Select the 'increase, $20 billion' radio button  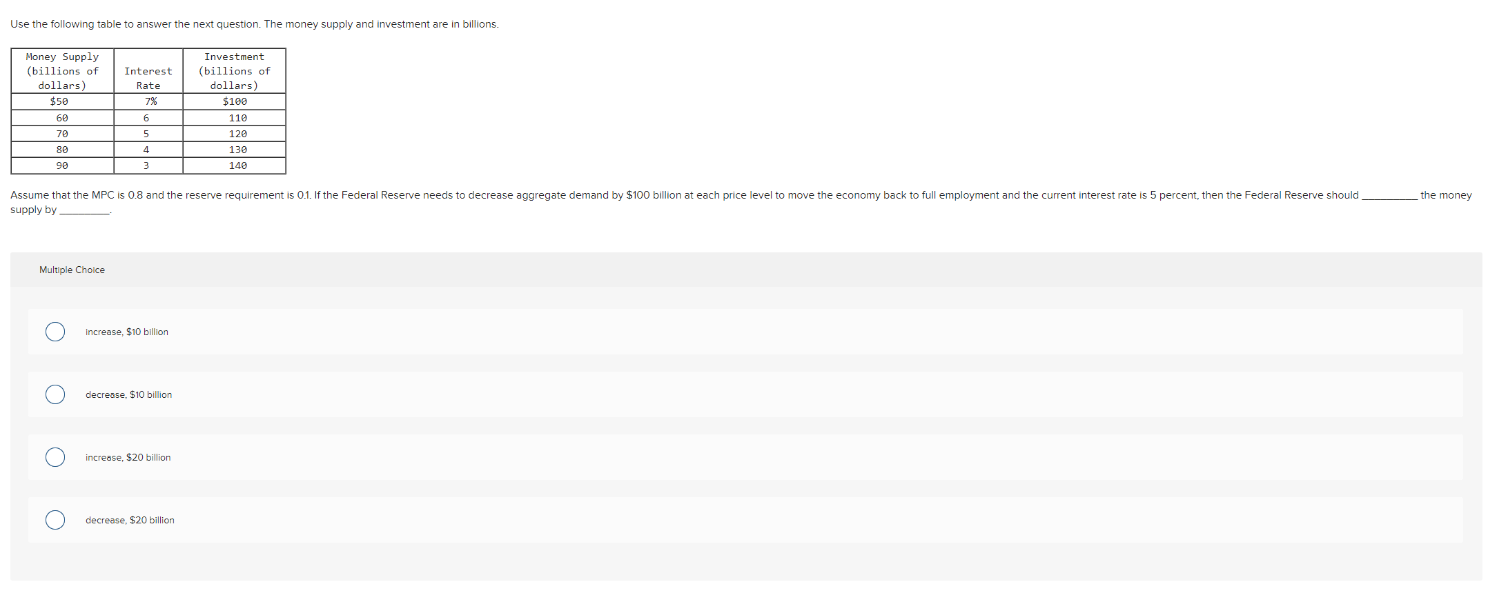(55, 457)
